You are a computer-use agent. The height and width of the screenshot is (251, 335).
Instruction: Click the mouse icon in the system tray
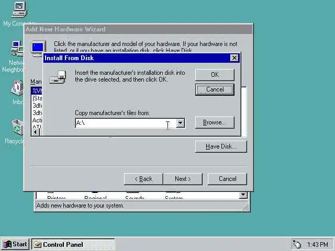[x=297, y=244]
